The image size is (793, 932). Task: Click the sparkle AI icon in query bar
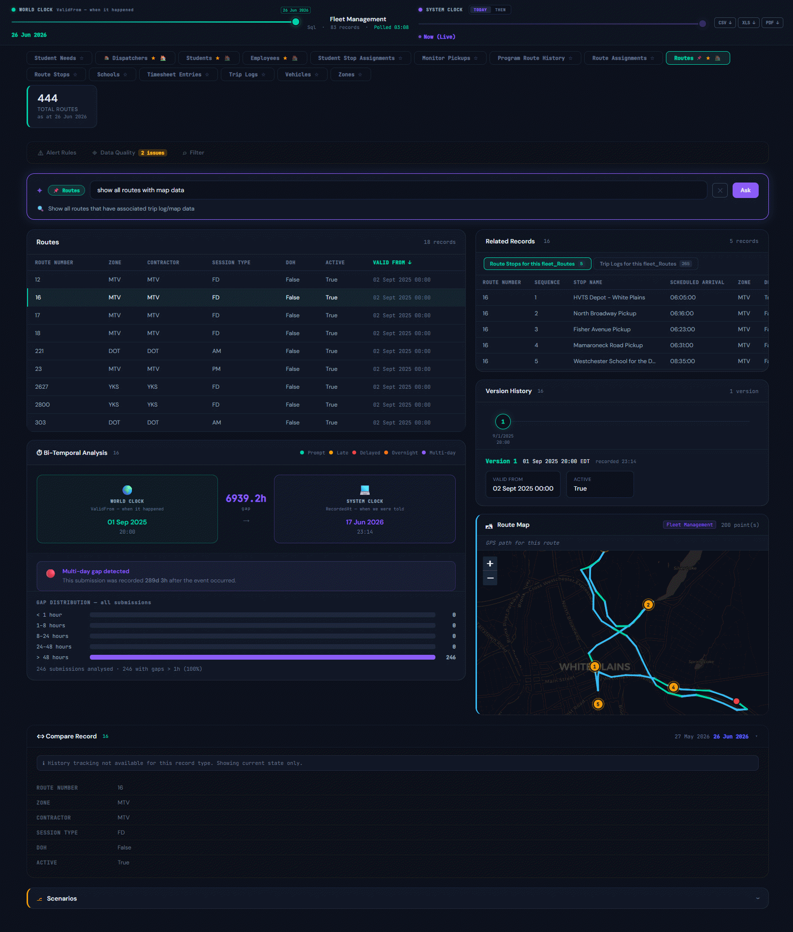(x=40, y=191)
